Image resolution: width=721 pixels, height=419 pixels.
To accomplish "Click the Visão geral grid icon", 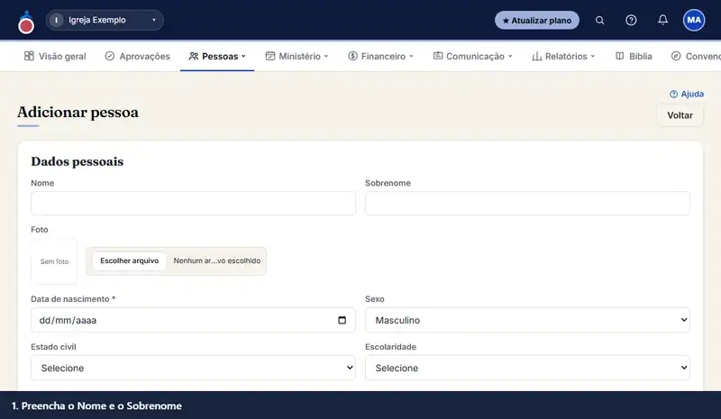I will click(29, 56).
